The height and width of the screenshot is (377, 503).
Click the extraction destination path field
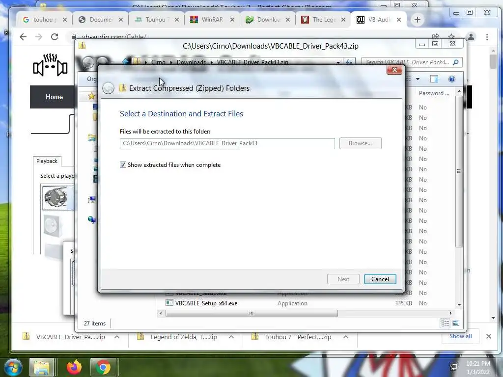(x=227, y=143)
